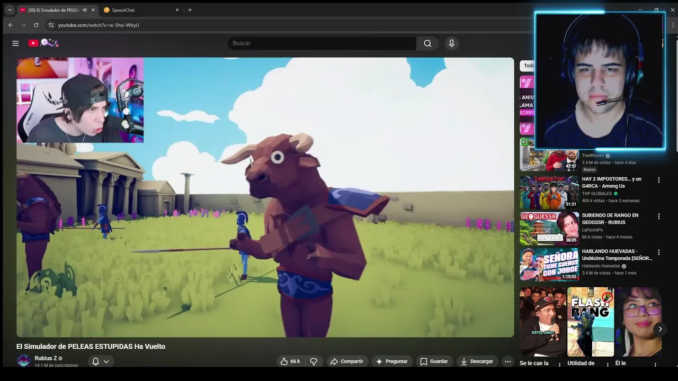The height and width of the screenshot is (381, 678).
Task: Mute the tab using its speaker icon
Action: pos(85,10)
